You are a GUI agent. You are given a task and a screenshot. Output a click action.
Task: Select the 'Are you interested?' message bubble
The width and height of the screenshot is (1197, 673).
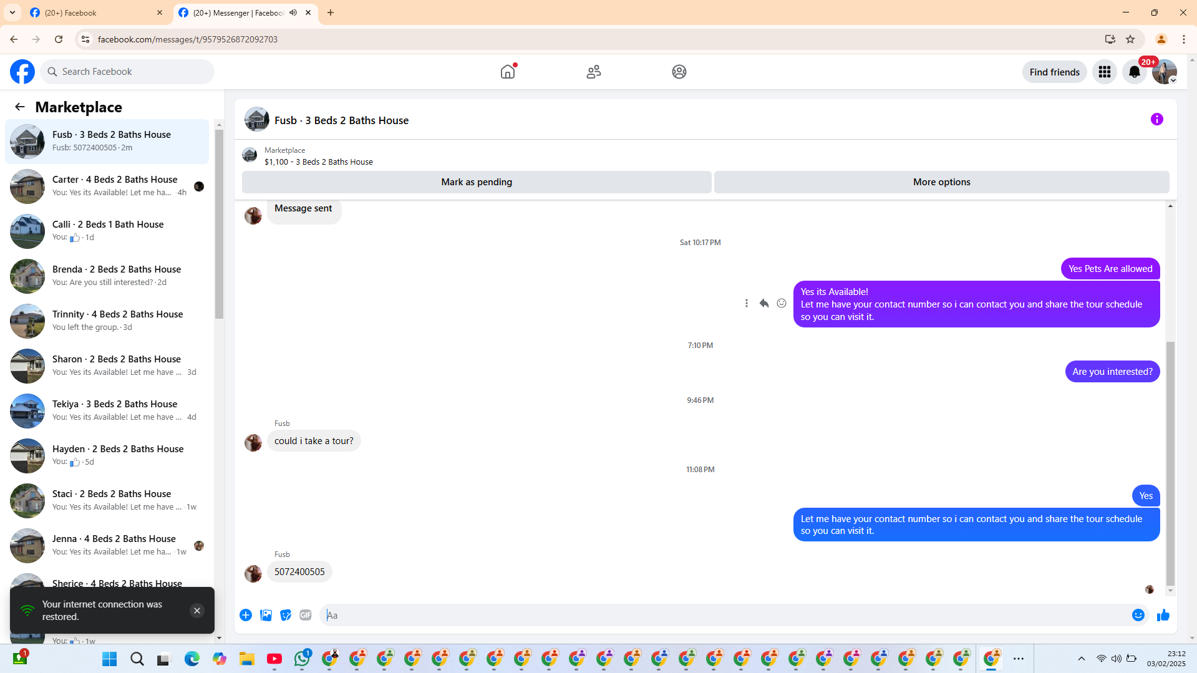tap(1112, 372)
